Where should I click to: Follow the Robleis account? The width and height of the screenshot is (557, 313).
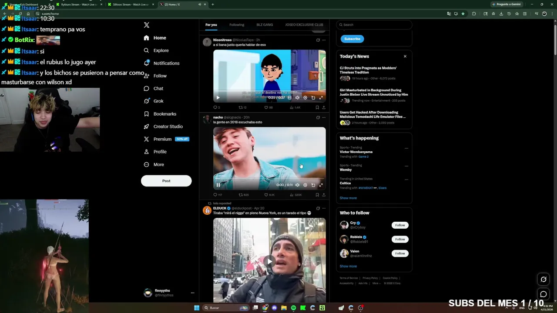[x=400, y=239]
